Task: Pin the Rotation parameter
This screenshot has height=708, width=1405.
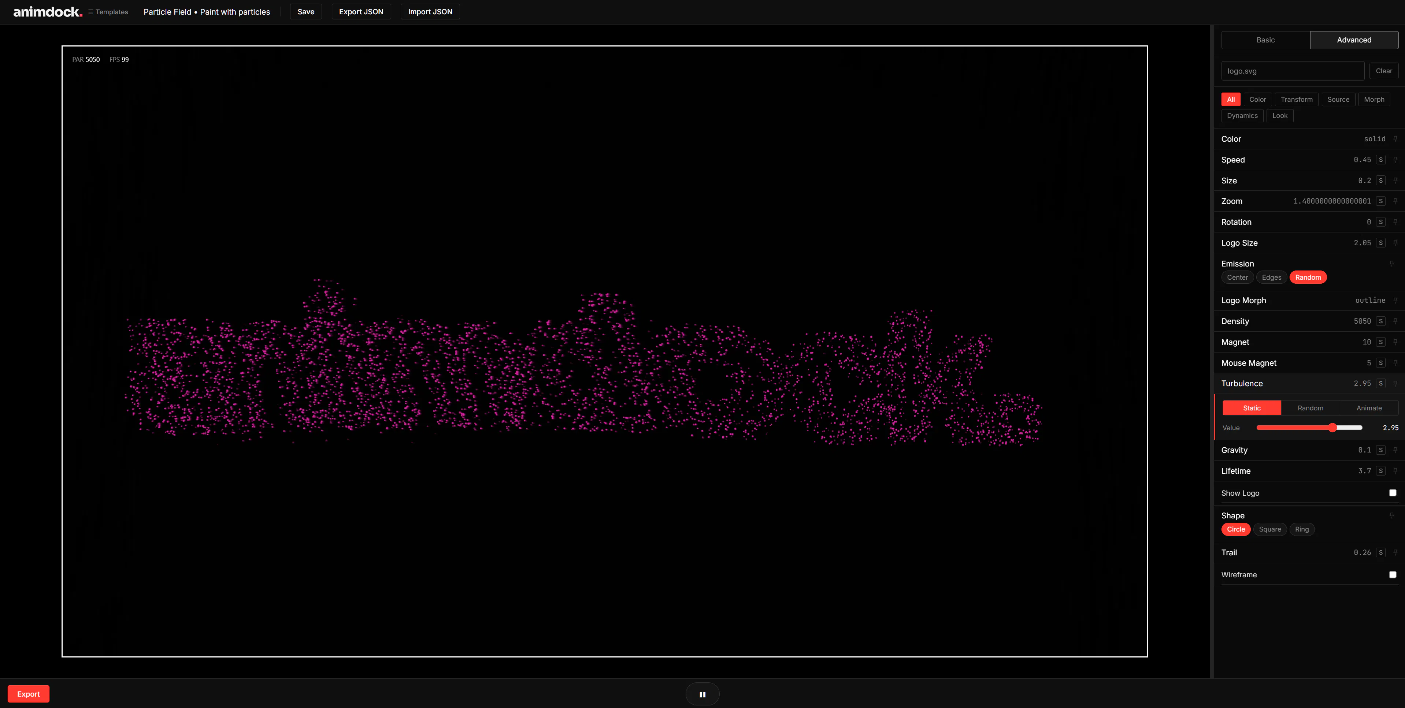Action: (x=1395, y=221)
